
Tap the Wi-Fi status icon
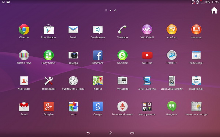[198, 2]
